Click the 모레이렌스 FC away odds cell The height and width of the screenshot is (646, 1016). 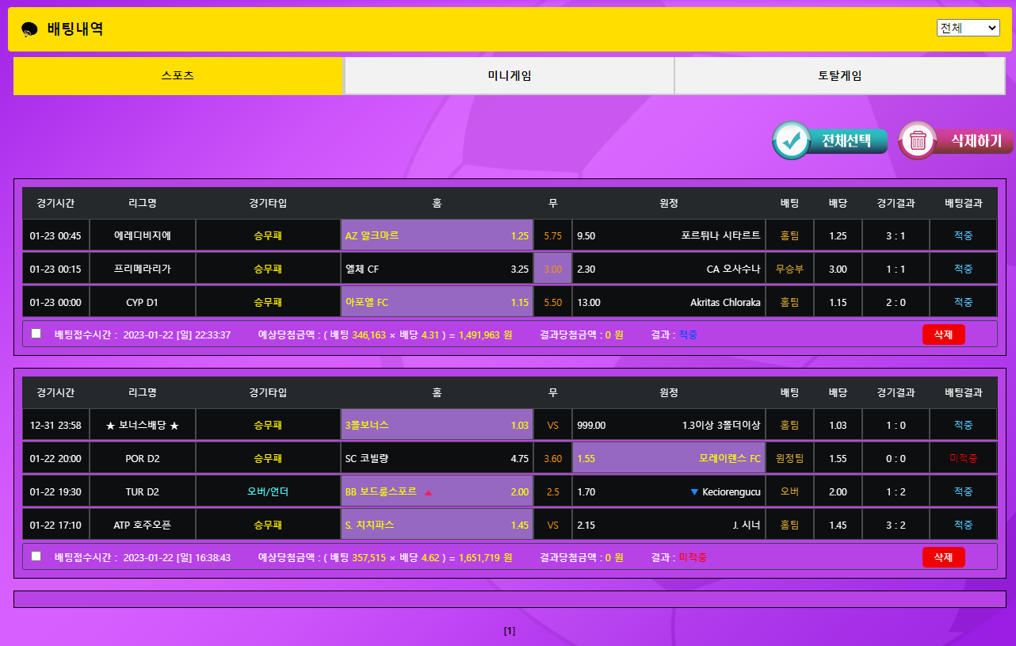pos(668,458)
